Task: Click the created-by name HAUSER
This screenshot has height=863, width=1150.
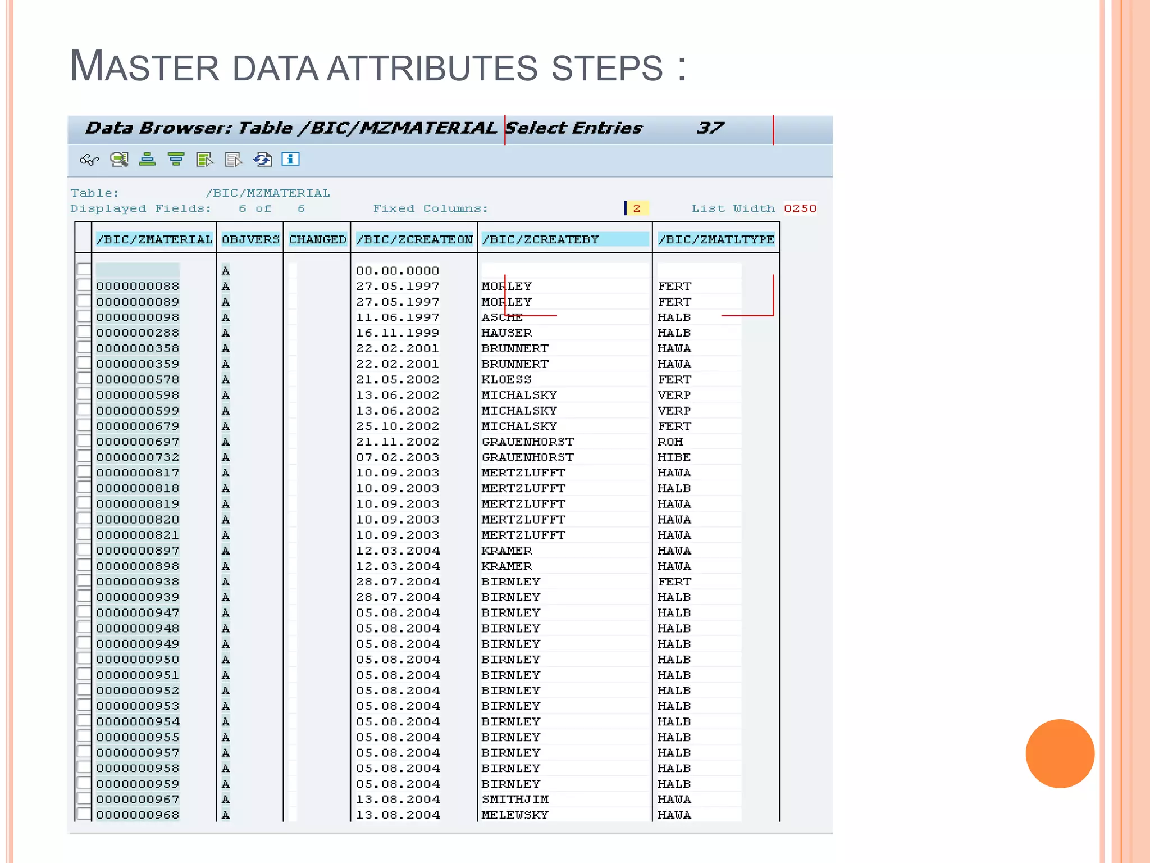Action: 506,333
